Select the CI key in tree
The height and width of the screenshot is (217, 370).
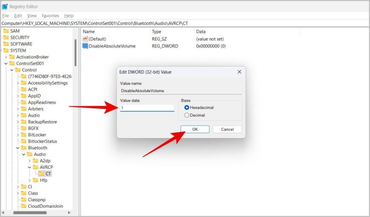[x=30, y=187]
